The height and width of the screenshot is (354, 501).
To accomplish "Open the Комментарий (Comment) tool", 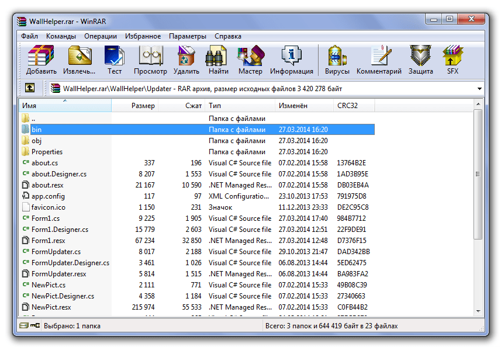I will coord(379,60).
